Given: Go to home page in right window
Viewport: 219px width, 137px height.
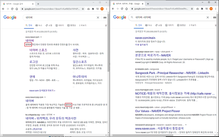Looking at the screenshot, I should [127, 9].
